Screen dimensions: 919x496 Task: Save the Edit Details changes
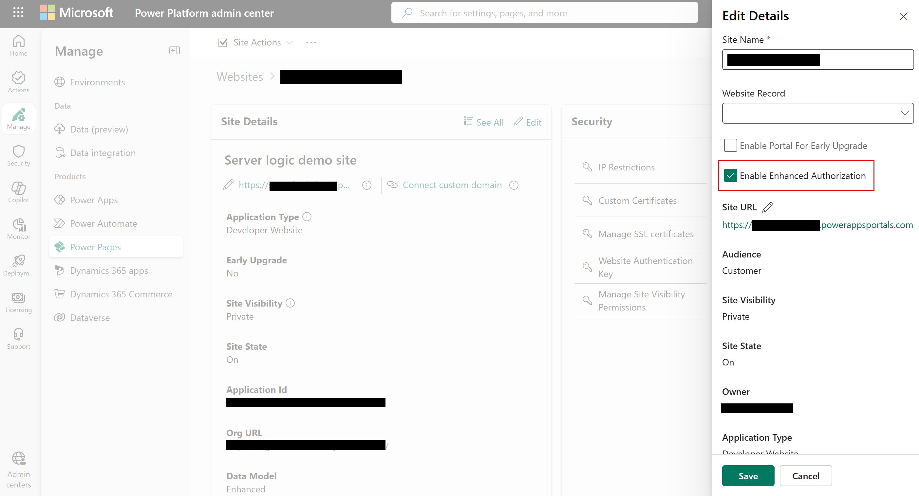tap(748, 476)
